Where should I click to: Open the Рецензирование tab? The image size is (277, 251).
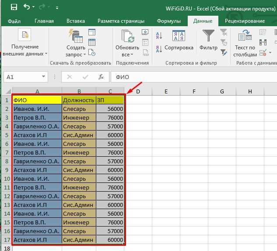pyautogui.click(x=245, y=21)
